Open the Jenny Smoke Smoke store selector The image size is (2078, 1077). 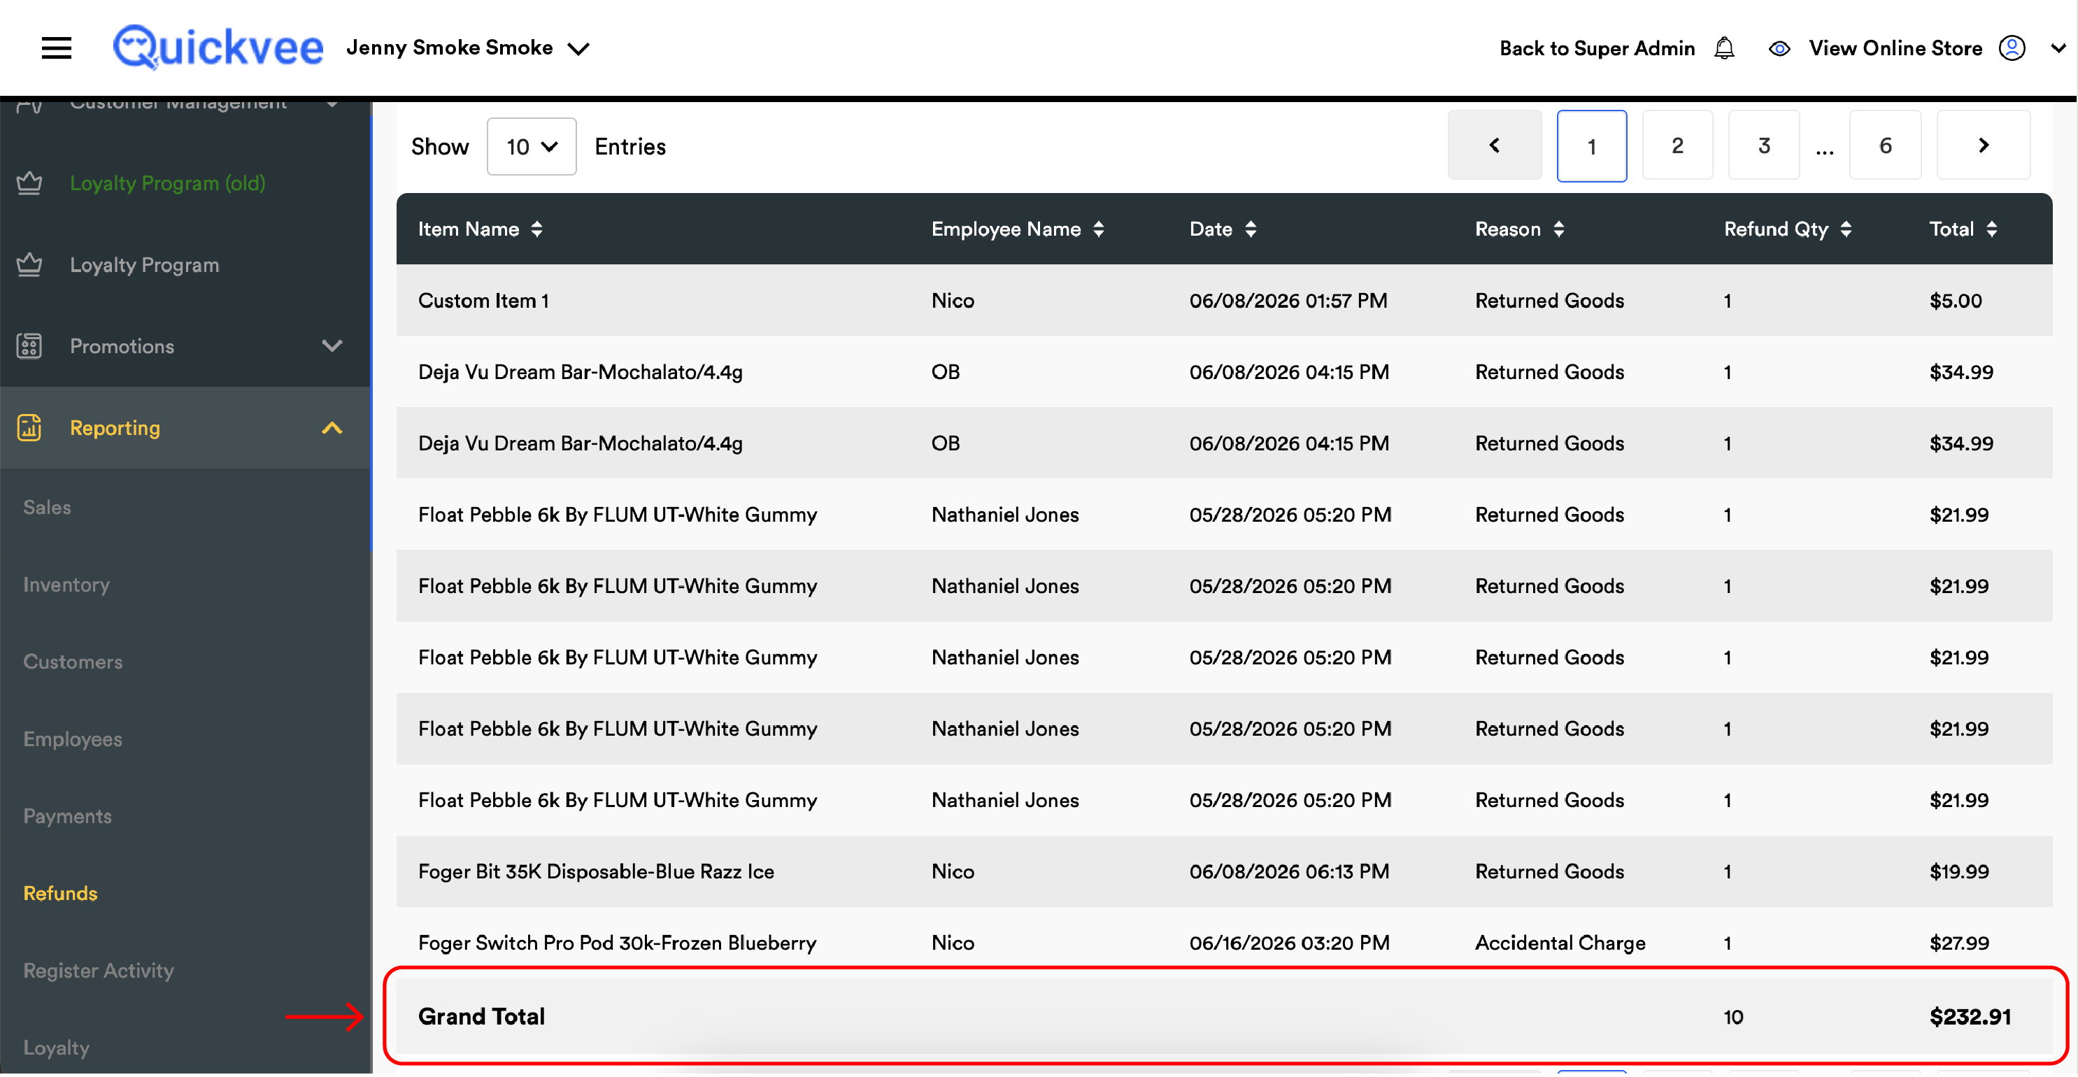[x=468, y=48]
